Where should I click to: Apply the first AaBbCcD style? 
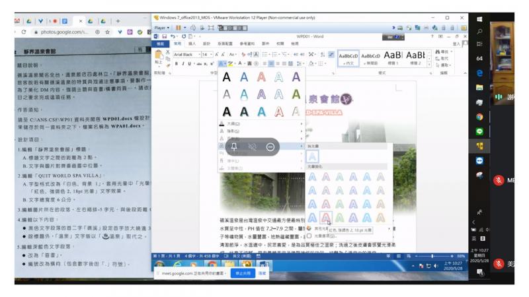(348, 58)
